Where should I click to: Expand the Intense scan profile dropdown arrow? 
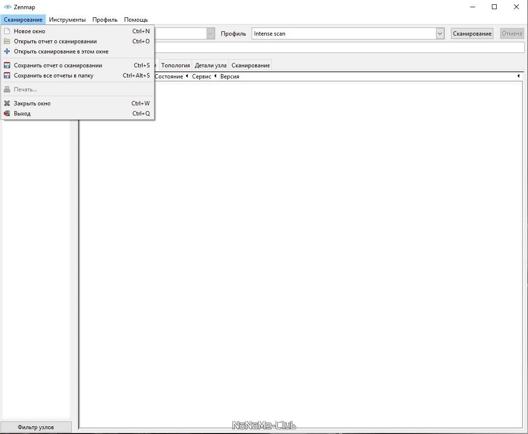click(x=440, y=34)
